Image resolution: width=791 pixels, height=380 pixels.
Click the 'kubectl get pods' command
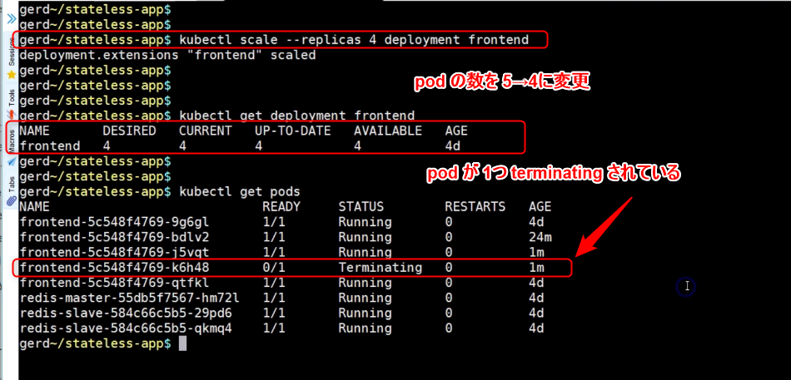(240, 191)
